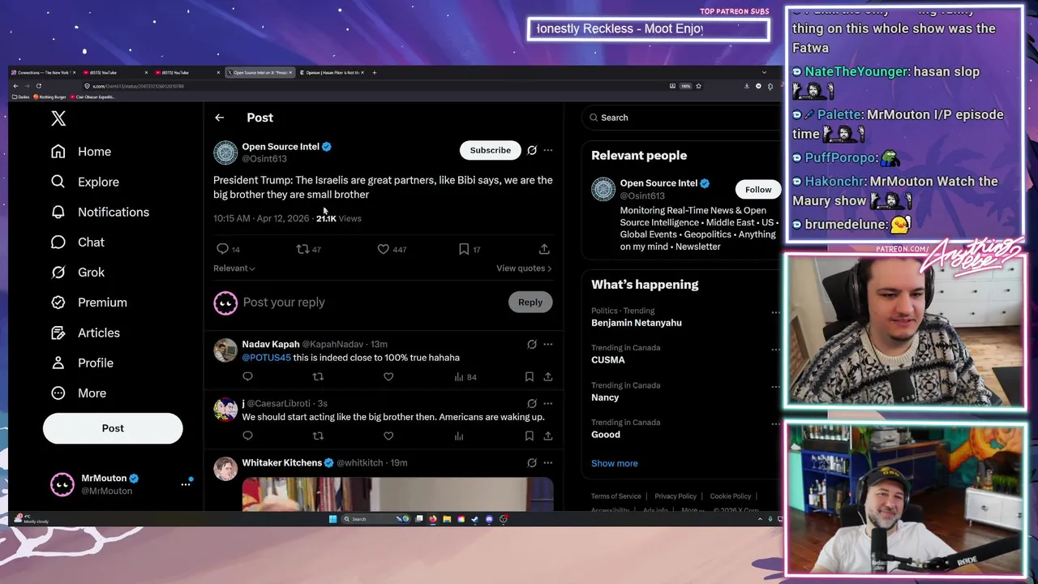
Task: Open Benjamin Netanyahu trending topic
Action: point(637,323)
